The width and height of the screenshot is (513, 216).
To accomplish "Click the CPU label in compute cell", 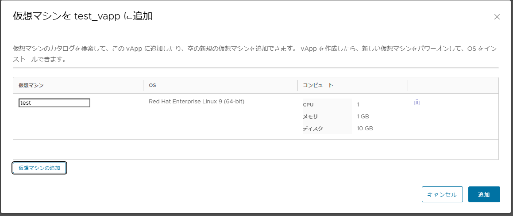I will point(308,104).
